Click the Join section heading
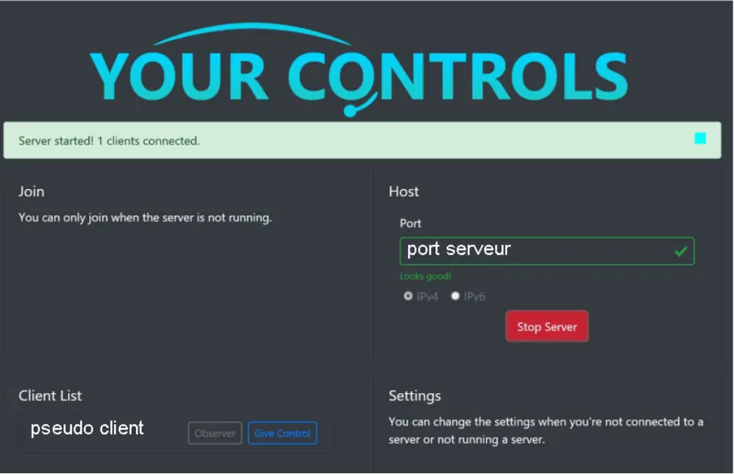Screen dimensions: 734x474 click(x=31, y=191)
